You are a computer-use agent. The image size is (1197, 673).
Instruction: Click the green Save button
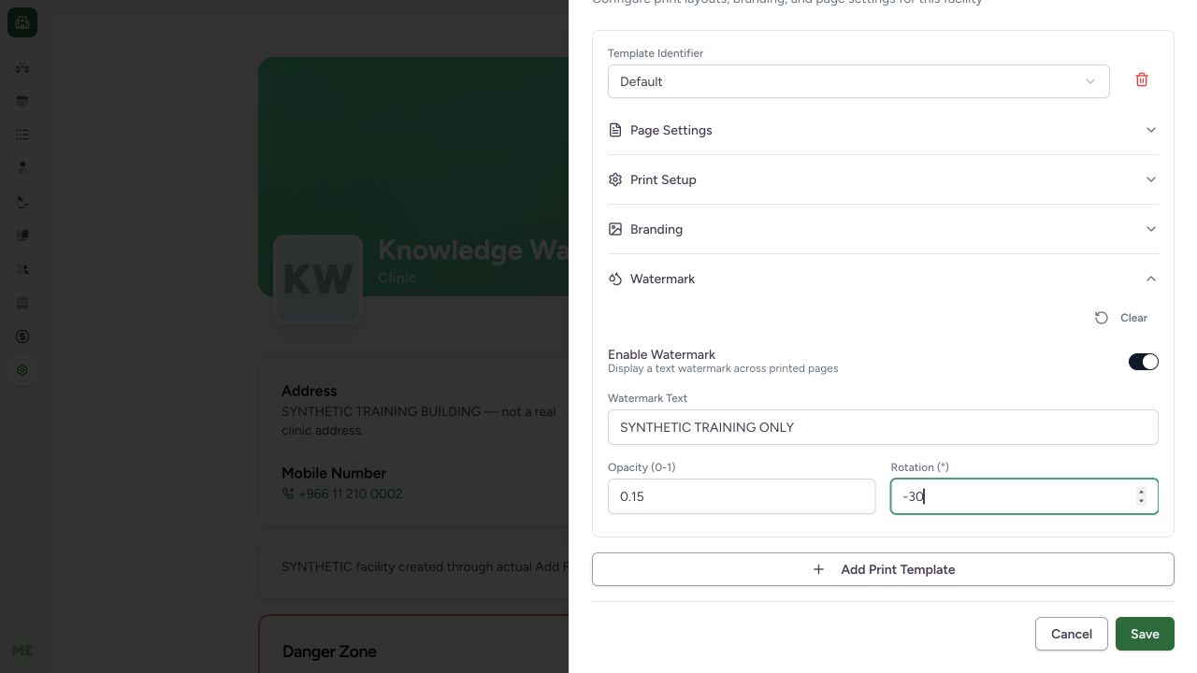click(x=1145, y=634)
